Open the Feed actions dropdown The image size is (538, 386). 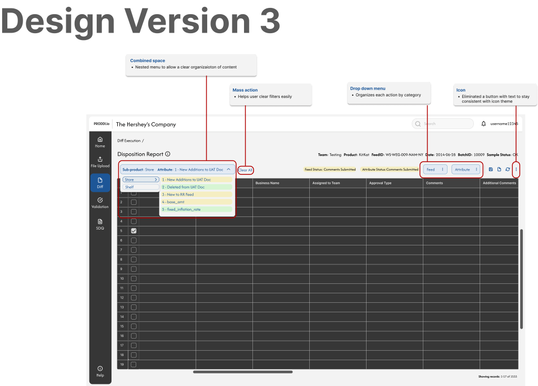[x=435, y=170]
